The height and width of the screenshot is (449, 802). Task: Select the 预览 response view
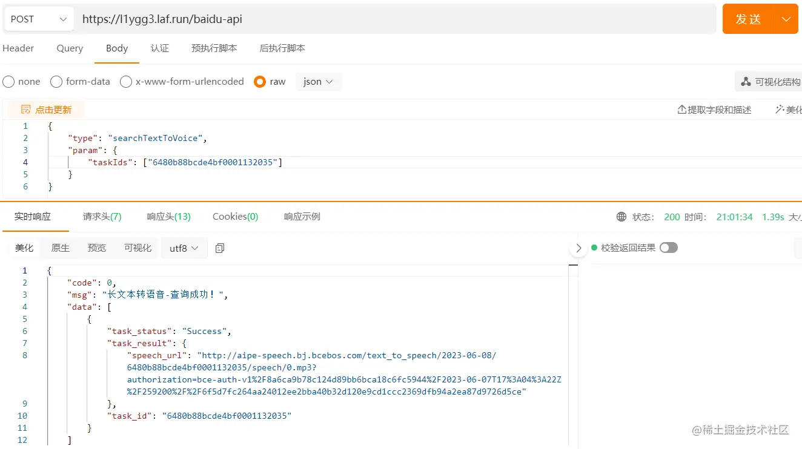97,248
